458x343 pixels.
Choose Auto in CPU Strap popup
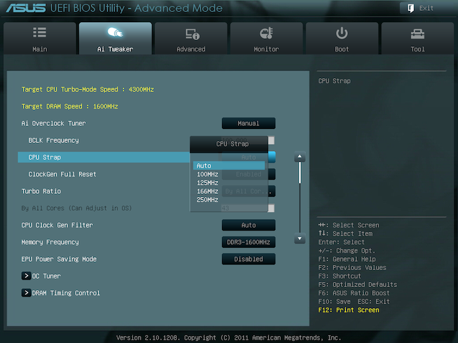click(229, 166)
